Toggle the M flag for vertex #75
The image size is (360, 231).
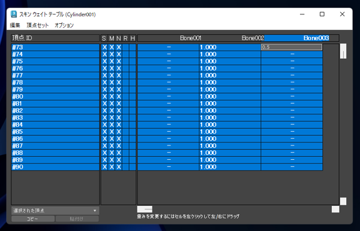pos(112,62)
